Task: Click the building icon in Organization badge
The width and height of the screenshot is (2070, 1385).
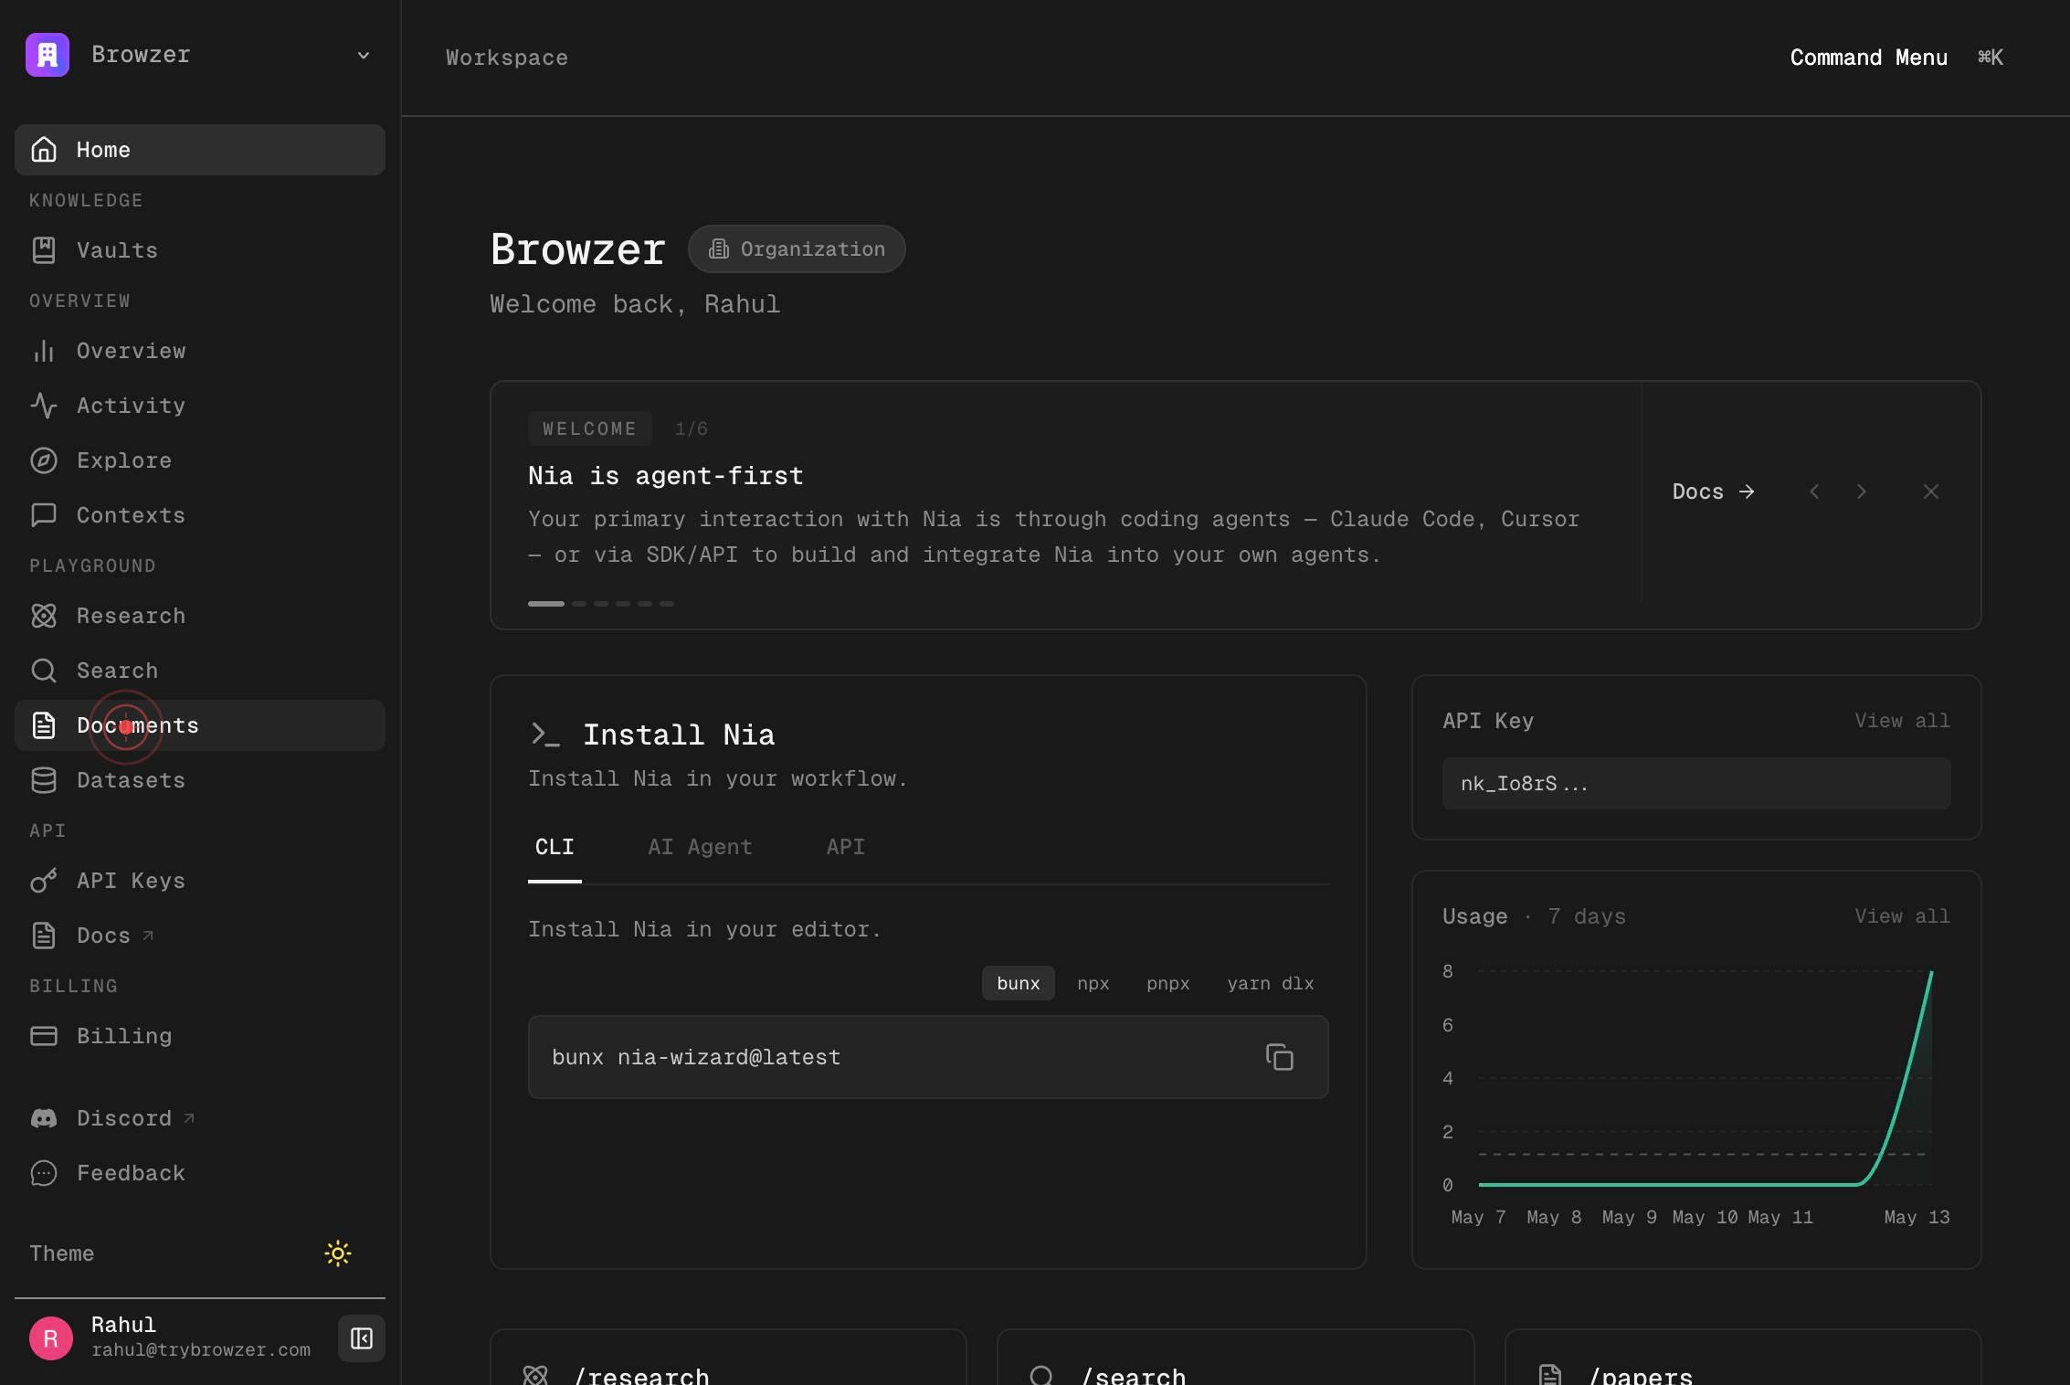Action: tap(719, 249)
